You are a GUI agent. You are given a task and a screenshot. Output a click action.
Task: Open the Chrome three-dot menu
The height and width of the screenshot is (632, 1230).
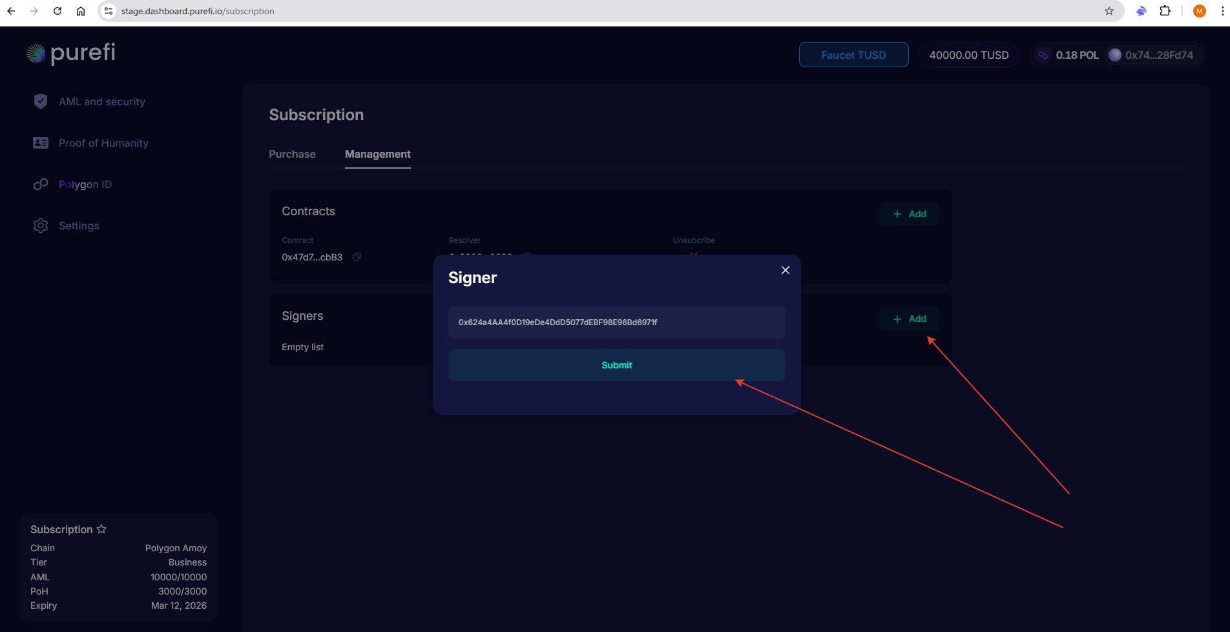point(1222,11)
